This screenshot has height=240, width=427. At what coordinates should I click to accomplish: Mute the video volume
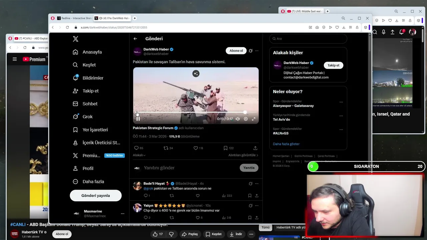[x=238, y=119]
